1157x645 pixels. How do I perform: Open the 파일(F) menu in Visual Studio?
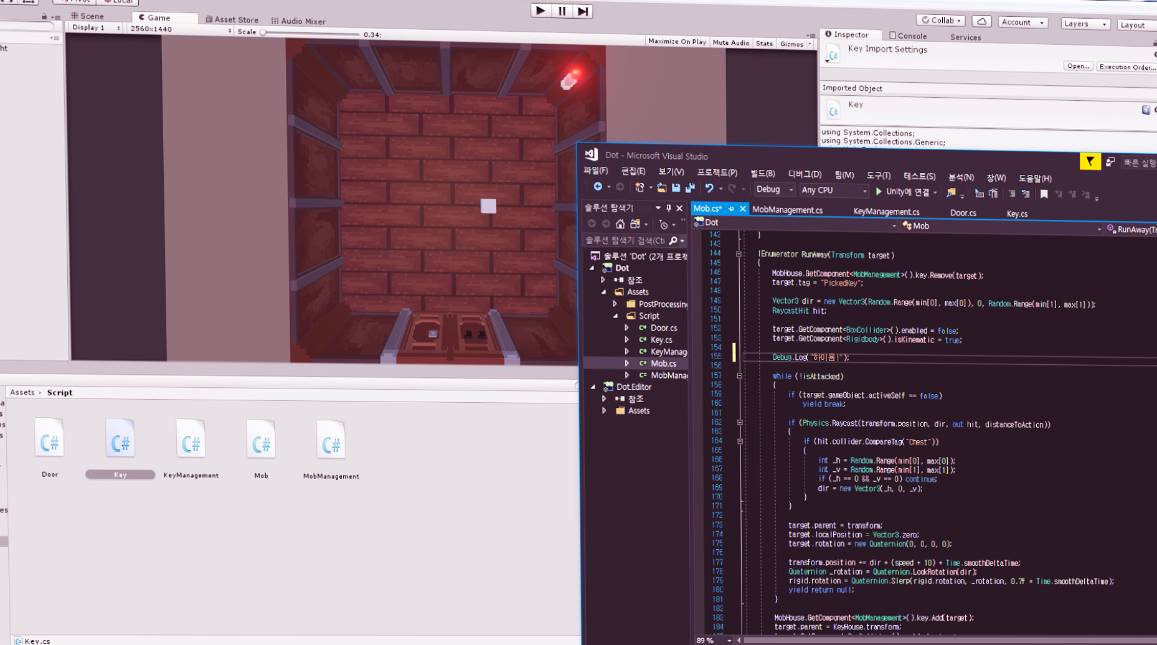click(x=596, y=171)
